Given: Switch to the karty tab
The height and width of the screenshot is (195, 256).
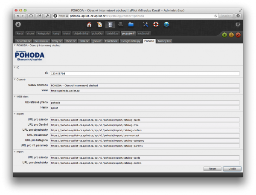Looking at the screenshot, I should click(20, 33).
